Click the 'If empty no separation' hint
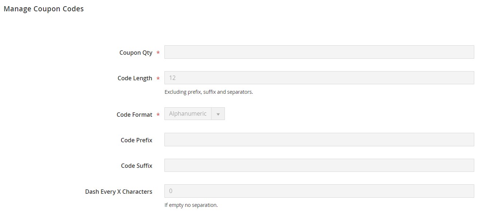This screenshot has height=216, width=479. [191, 205]
